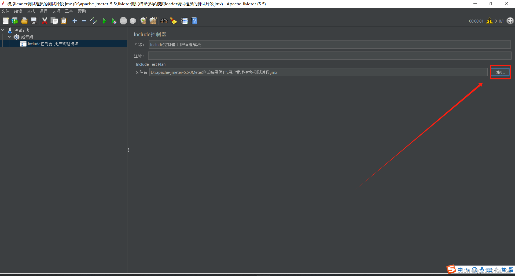Click the 中 Chinese input mode indicator
The height and width of the screenshot is (276, 515).
[x=460, y=270]
